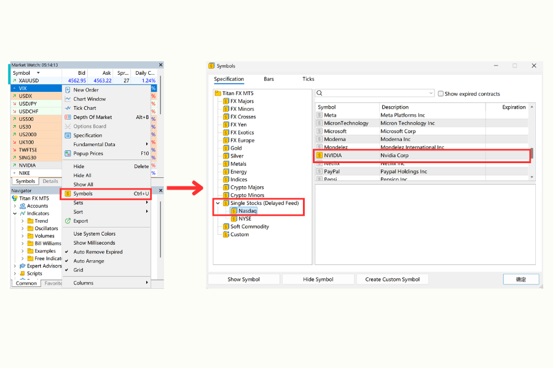Open the Sort submenu
This screenshot has width=553, height=368.
point(106,212)
